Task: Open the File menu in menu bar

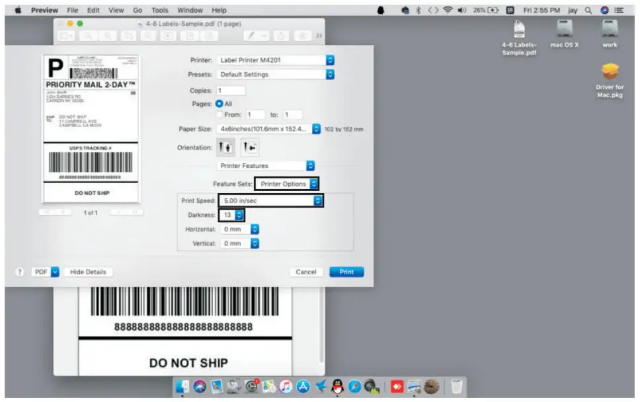Action: pos(72,11)
